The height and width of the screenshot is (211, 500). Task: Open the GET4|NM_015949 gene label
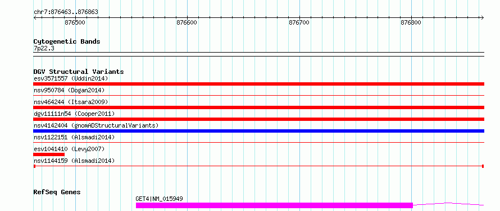159,199
